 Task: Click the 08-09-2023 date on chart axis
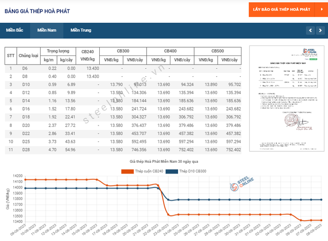click(314, 230)
